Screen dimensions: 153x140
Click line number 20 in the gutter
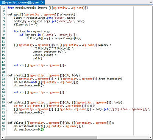3,72
